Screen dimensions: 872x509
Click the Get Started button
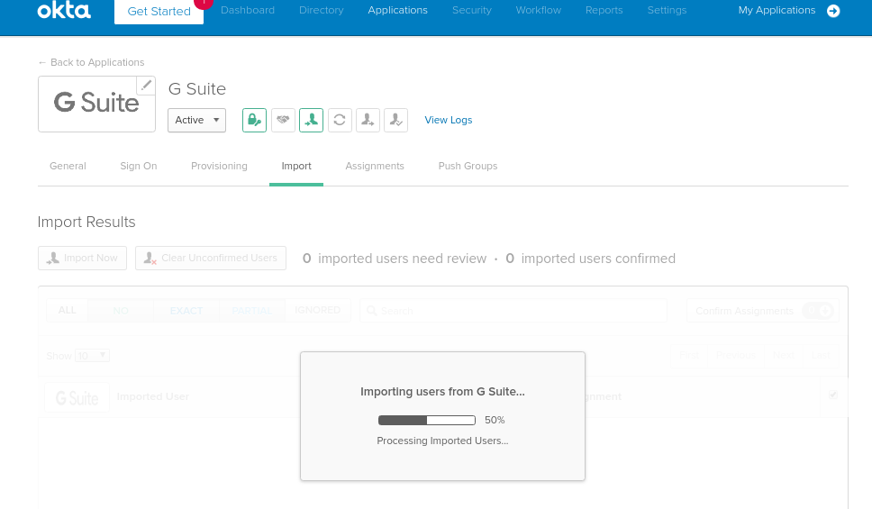pos(159,11)
